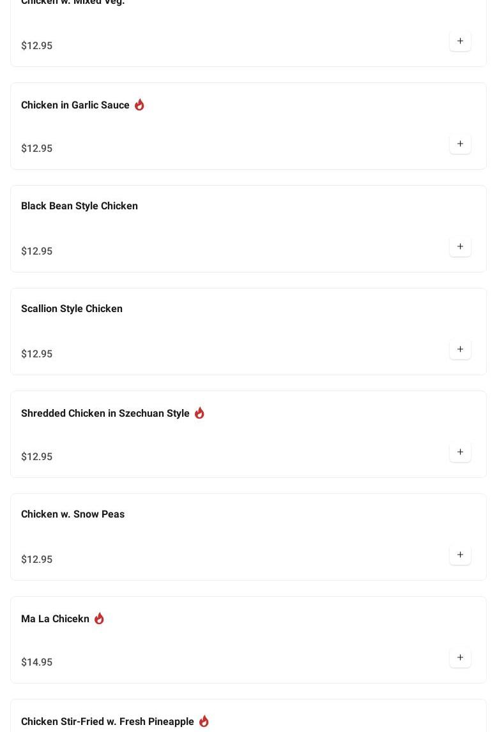Viewport: 497px width, 732px height.
Task: Click flame icon next to Shredded Chicken Szechuan
Action: click(199, 413)
